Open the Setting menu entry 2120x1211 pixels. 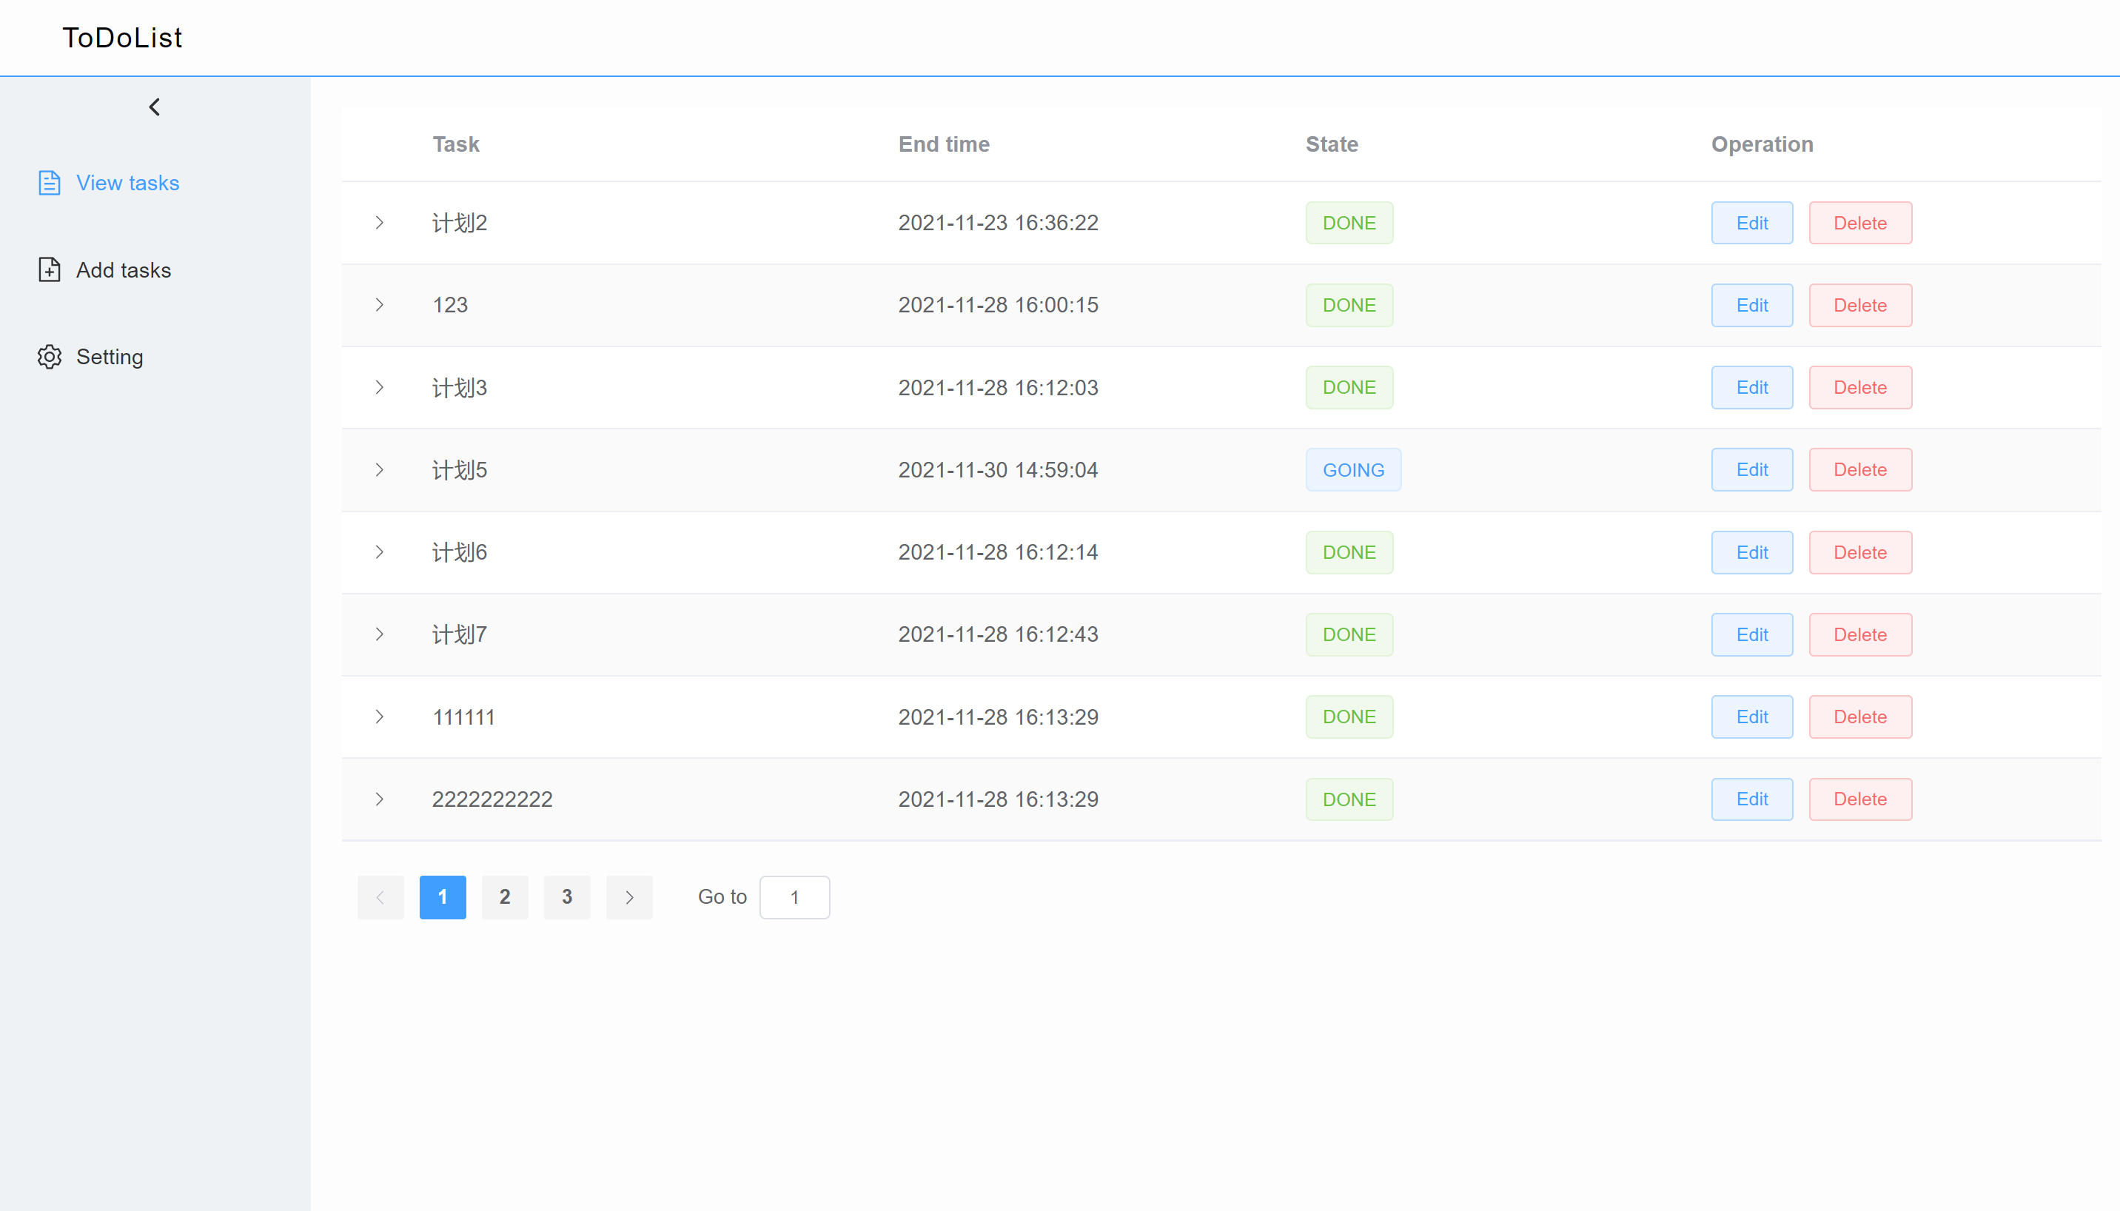tap(109, 356)
